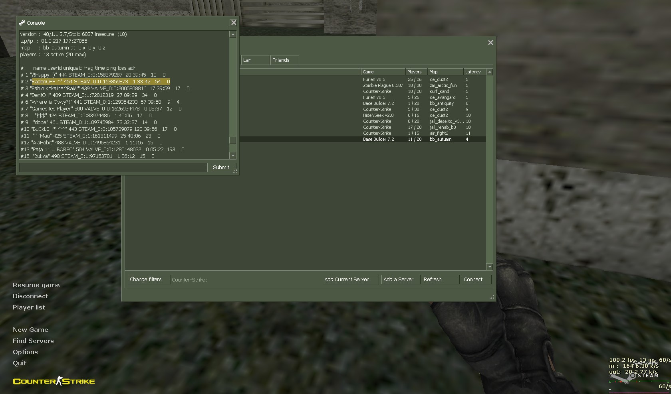Click the "Pablo.Kokaine^RaW" console line
Viewport: 671px width, 394px height.
tap(105, 88)
